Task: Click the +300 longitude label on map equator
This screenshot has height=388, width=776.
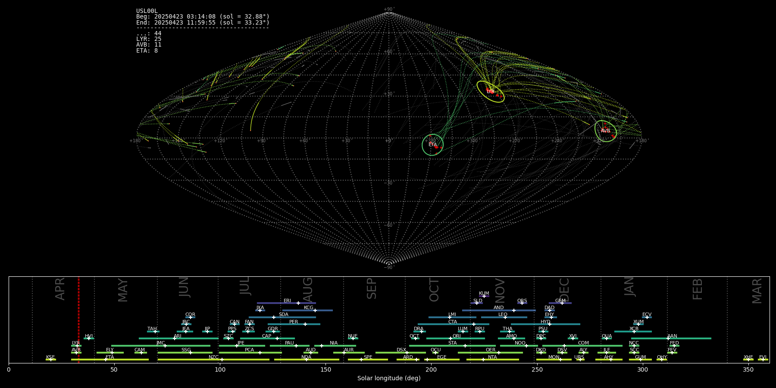Action: tap(472, 141)
